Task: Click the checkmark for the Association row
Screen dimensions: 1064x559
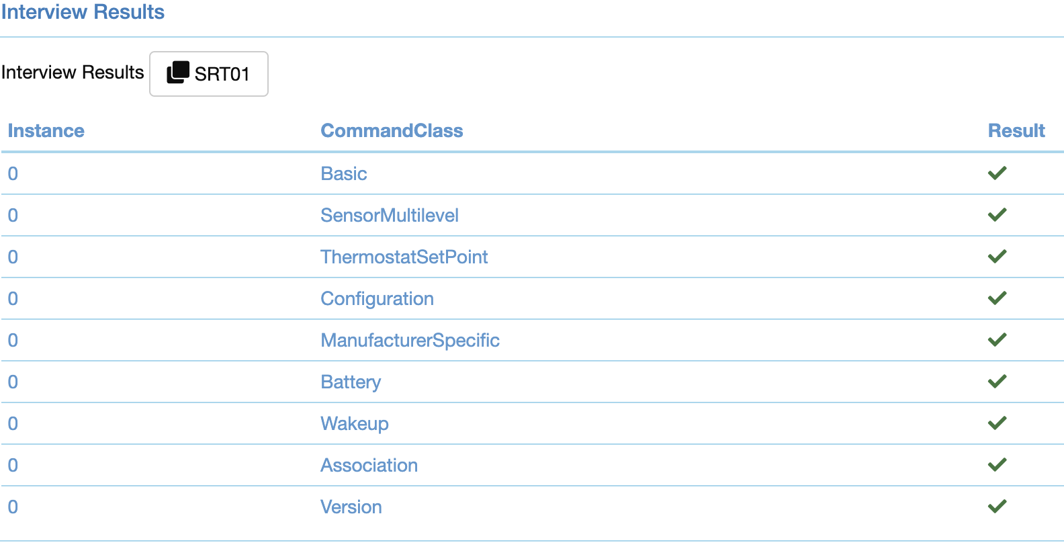Action: pos(997,464)
